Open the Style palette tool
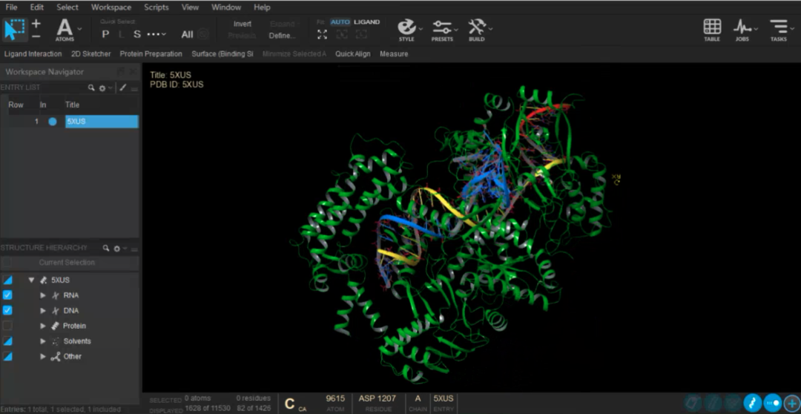The image size is (801, 414). click(x=406, y=28)
